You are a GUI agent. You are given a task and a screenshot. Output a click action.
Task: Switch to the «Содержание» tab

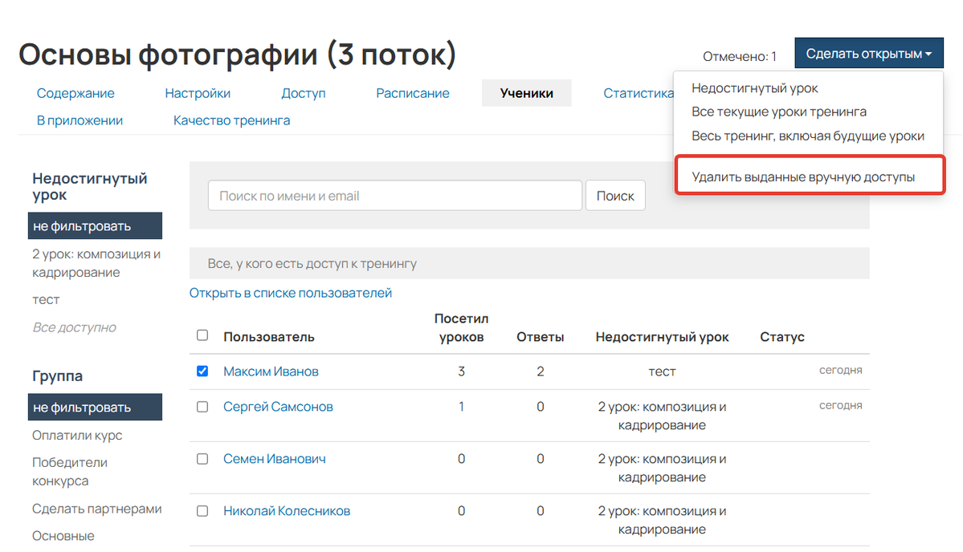(x=75, y=92)
